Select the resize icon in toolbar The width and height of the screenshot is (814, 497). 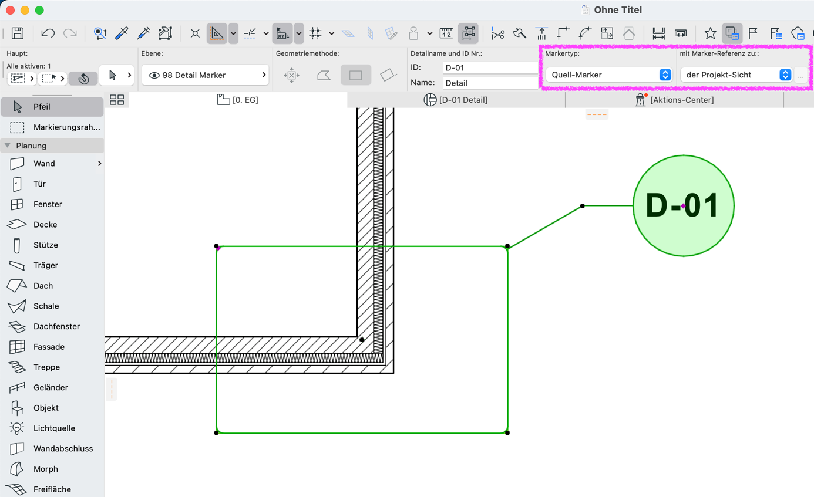pos(607,33)
